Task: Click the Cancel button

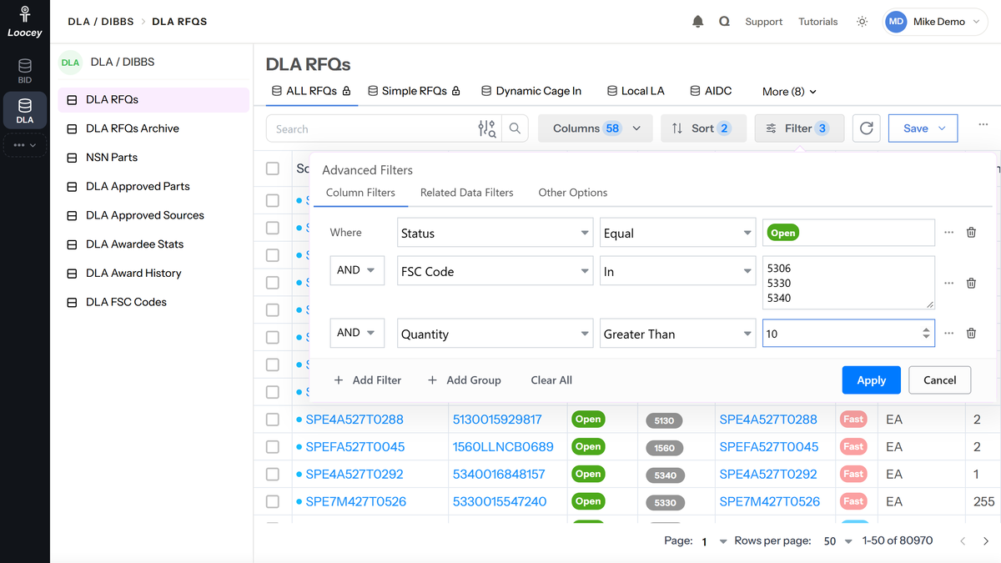Action: click(939, 380)
